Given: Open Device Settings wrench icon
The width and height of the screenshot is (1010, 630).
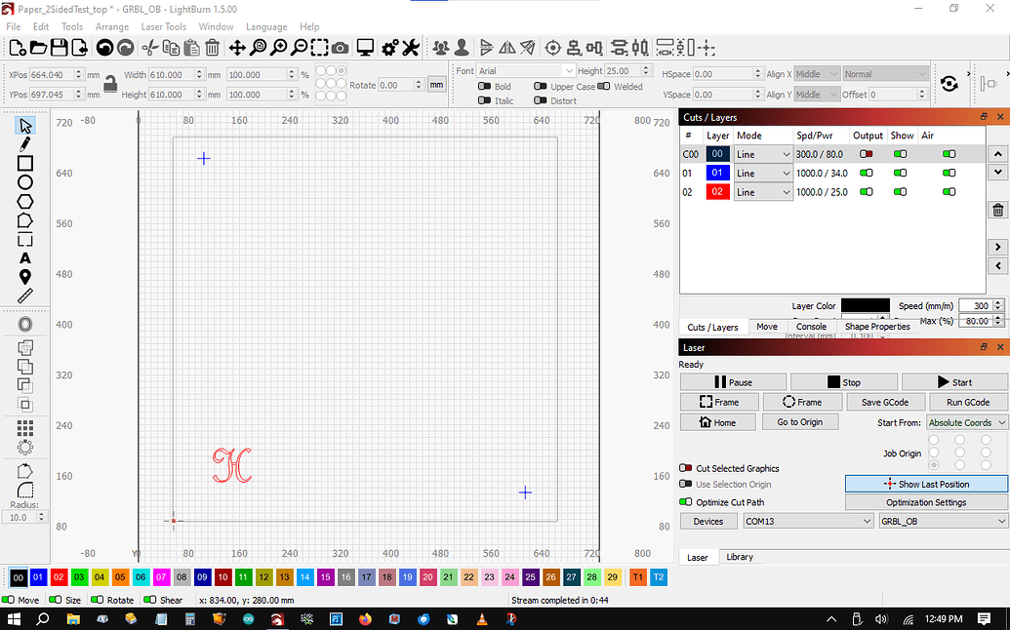Looking at the screenshot, I should coord(410,48).
